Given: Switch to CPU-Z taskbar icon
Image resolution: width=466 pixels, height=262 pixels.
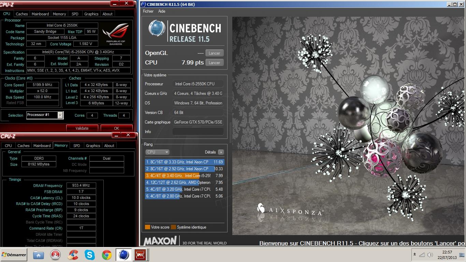Looking at the screenshot, I should tap(140, 255).
